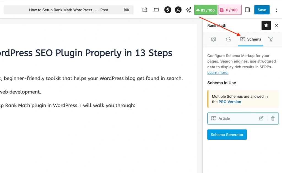The image size is (282, 173).
Task: Edit the Article schema
Action: [261, 118]
